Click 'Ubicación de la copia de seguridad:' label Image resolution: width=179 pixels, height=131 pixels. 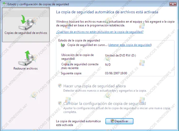click(x=77, y=57)
